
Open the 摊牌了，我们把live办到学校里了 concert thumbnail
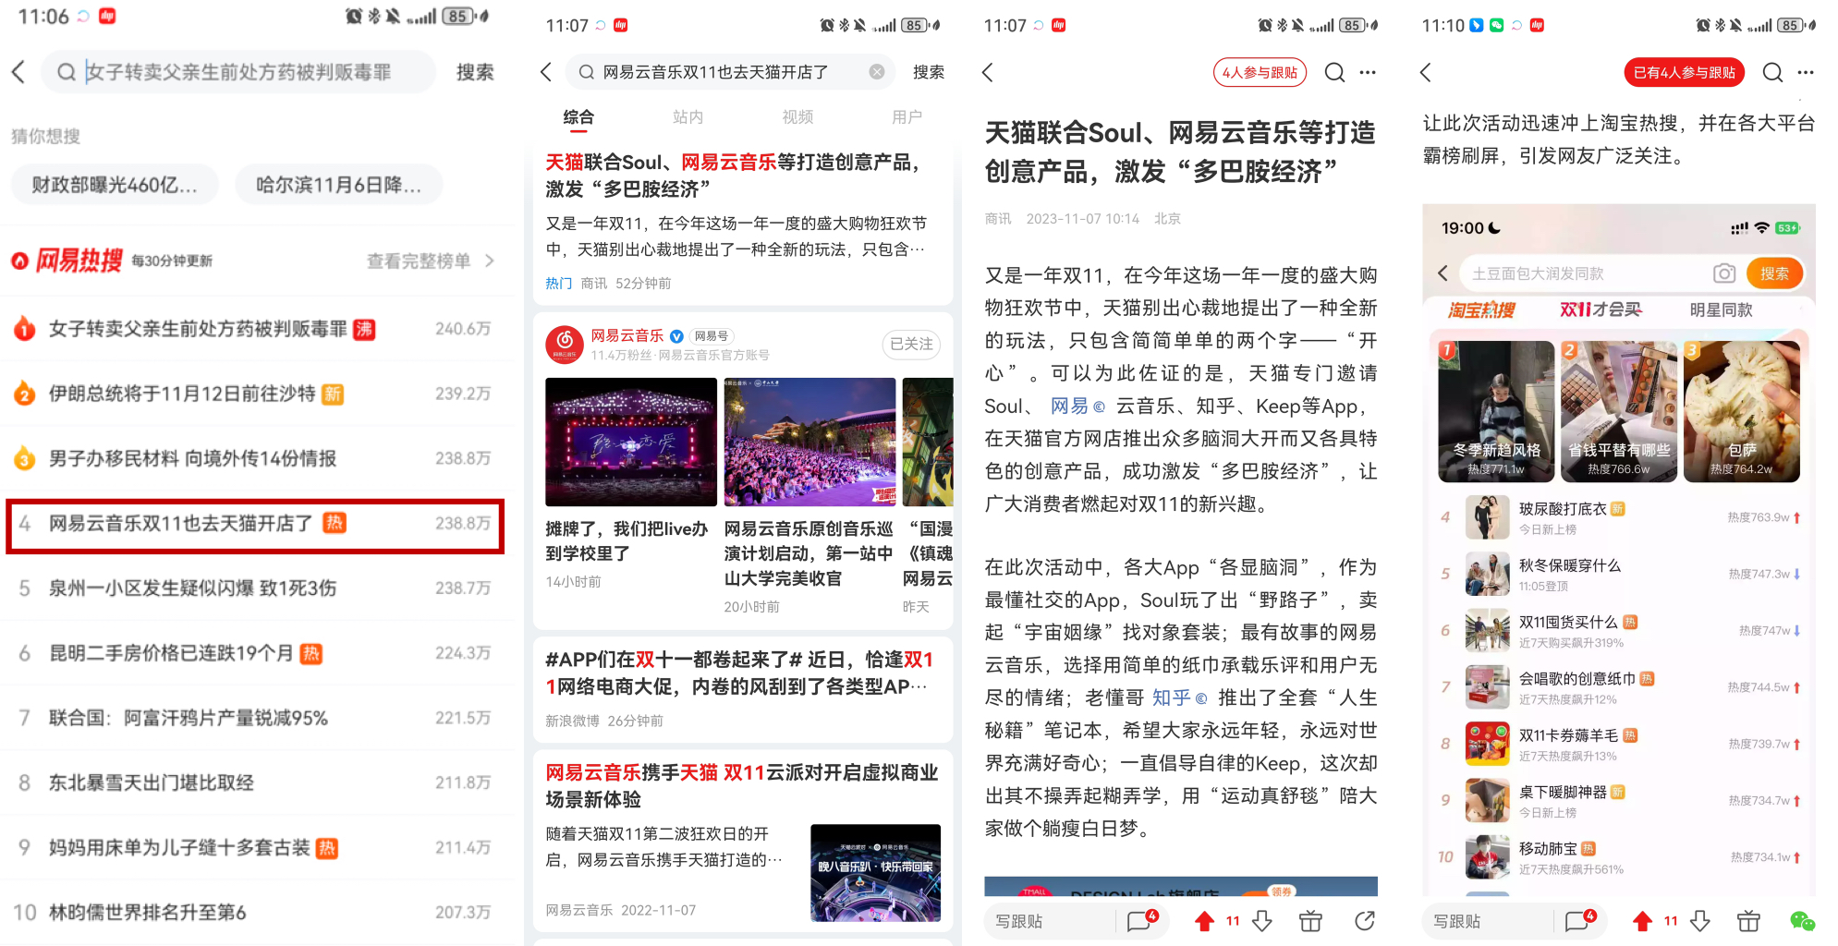tap(630, 443)
